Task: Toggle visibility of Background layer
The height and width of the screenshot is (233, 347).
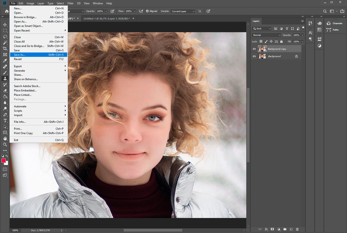Action: (x=254, y=56)
